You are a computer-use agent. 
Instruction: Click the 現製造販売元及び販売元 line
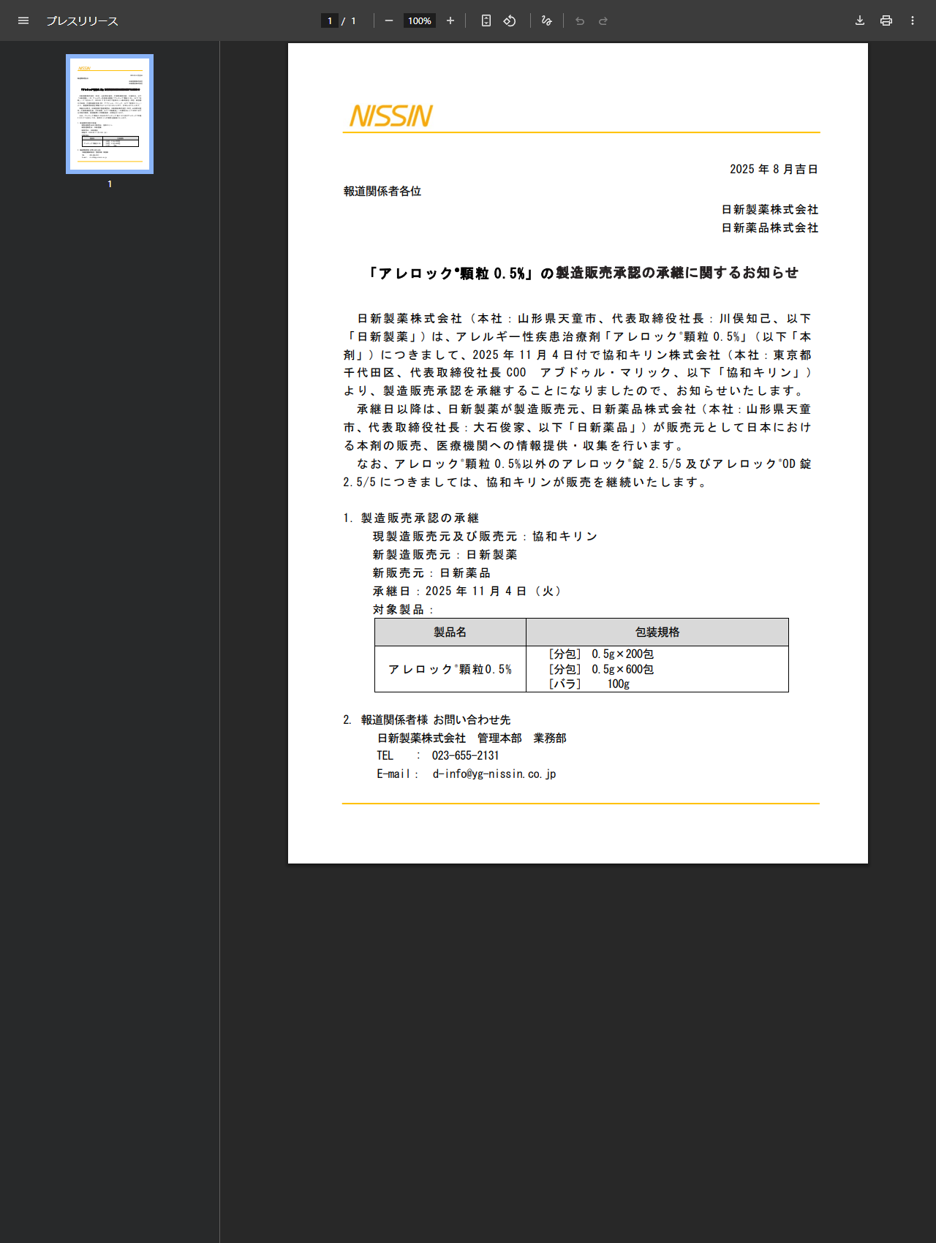point(485,536)
